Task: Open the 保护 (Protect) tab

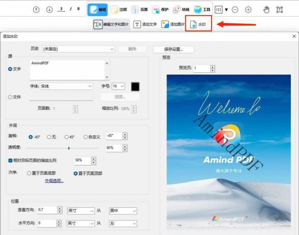Action: click(x=161, y=10)
